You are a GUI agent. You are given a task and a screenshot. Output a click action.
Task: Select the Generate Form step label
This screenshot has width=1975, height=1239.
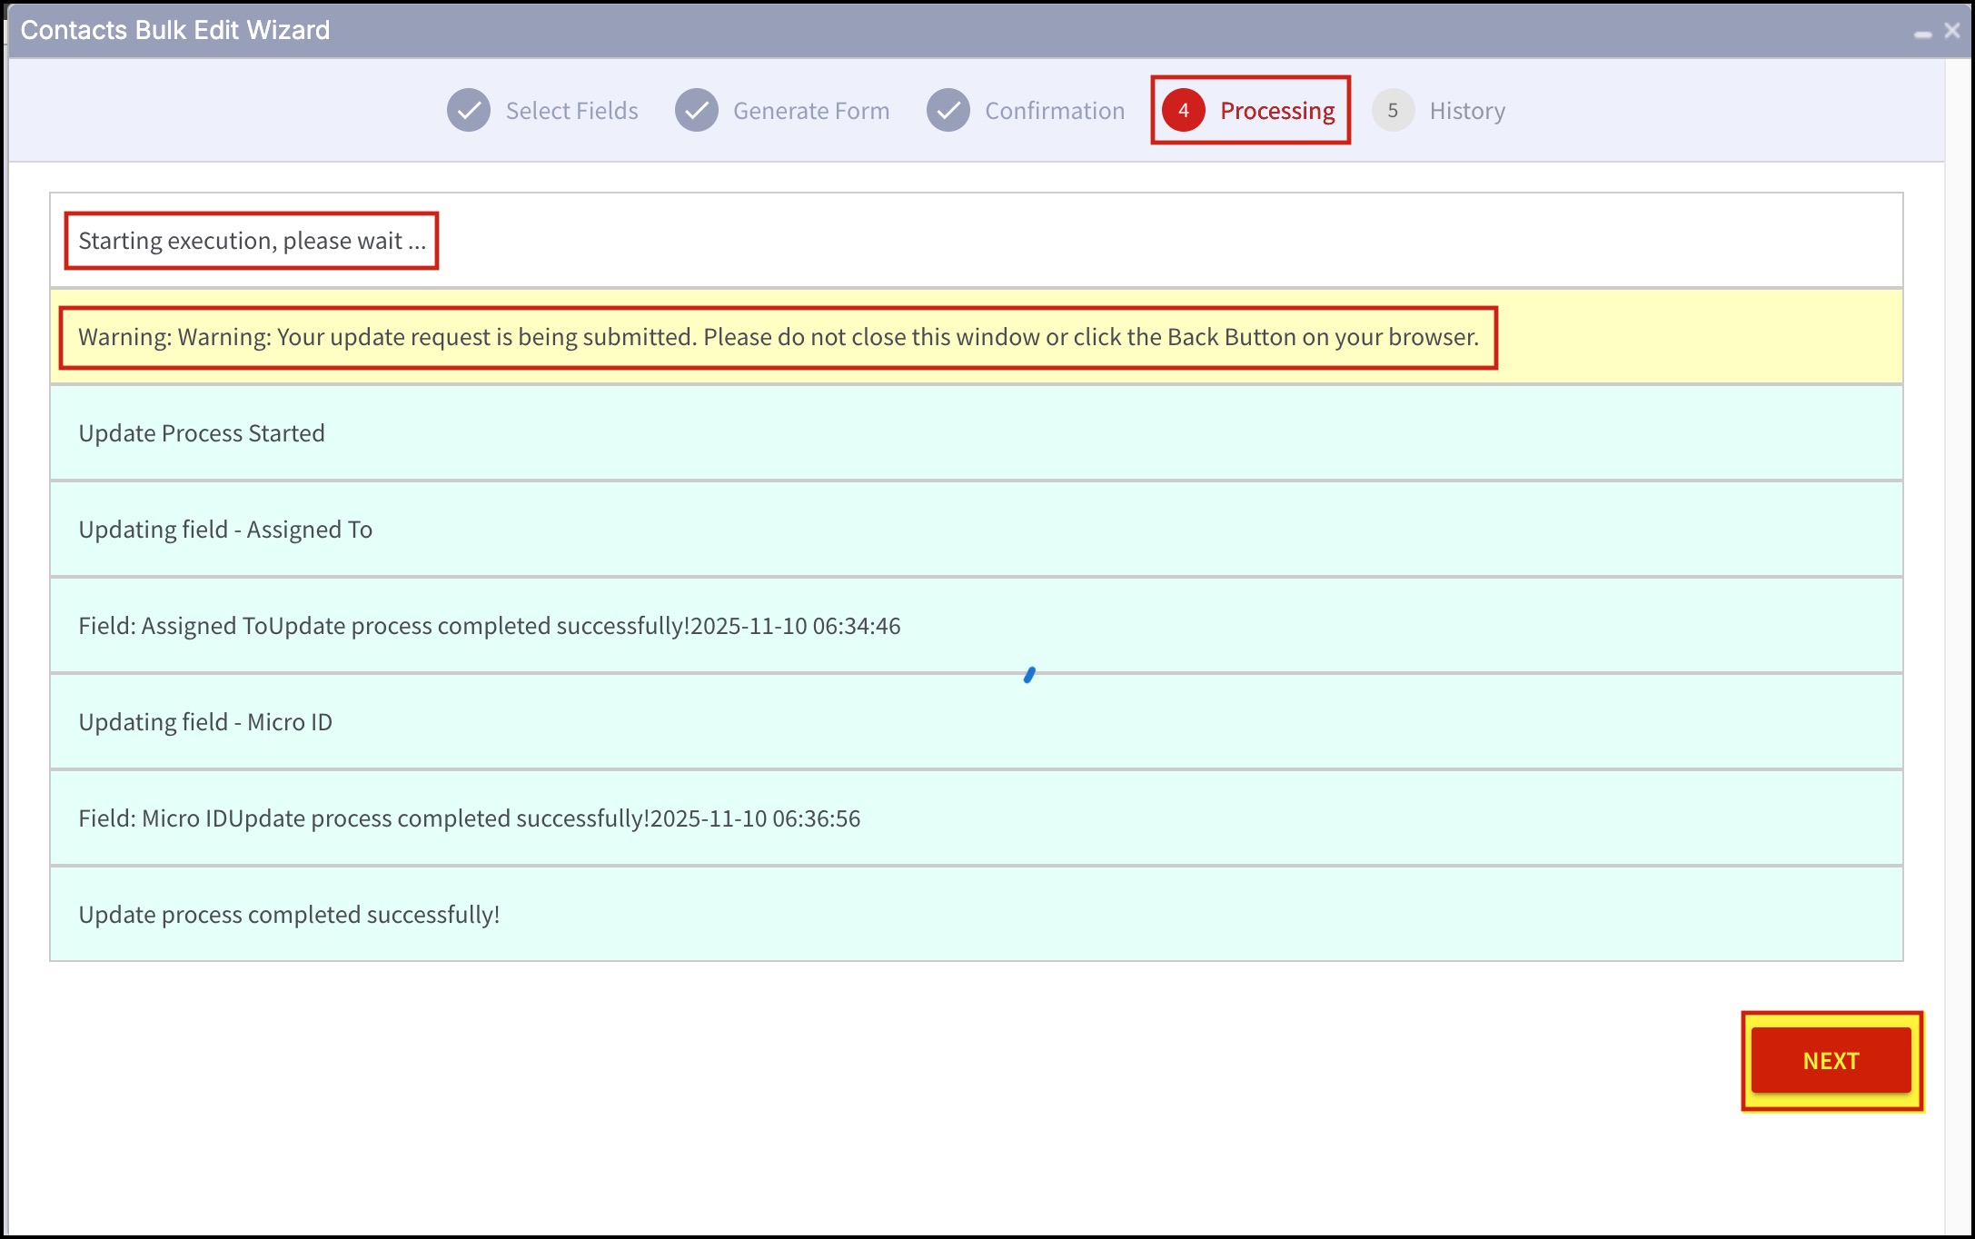click(810, 111)
